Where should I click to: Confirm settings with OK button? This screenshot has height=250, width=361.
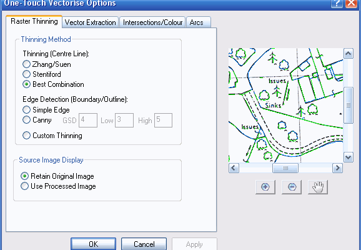[x=93, y=244]
